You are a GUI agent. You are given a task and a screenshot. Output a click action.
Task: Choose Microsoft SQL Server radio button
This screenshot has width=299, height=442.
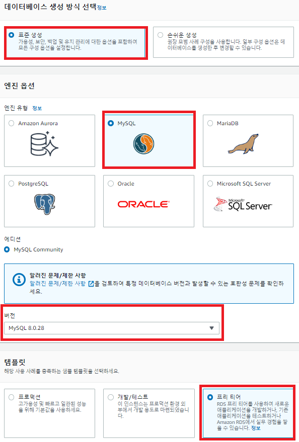click(210, 184)
